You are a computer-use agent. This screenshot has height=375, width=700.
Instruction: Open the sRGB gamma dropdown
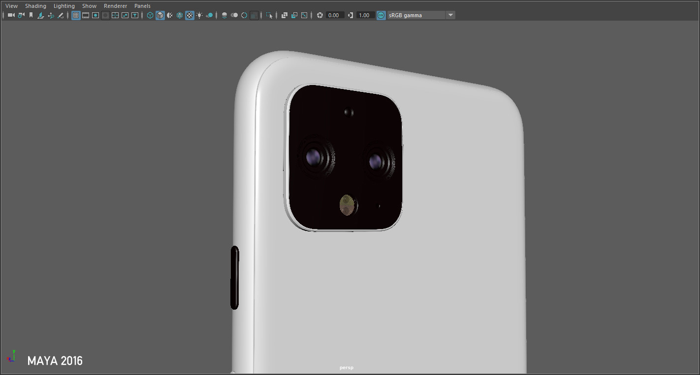click(x=450, y=15)
